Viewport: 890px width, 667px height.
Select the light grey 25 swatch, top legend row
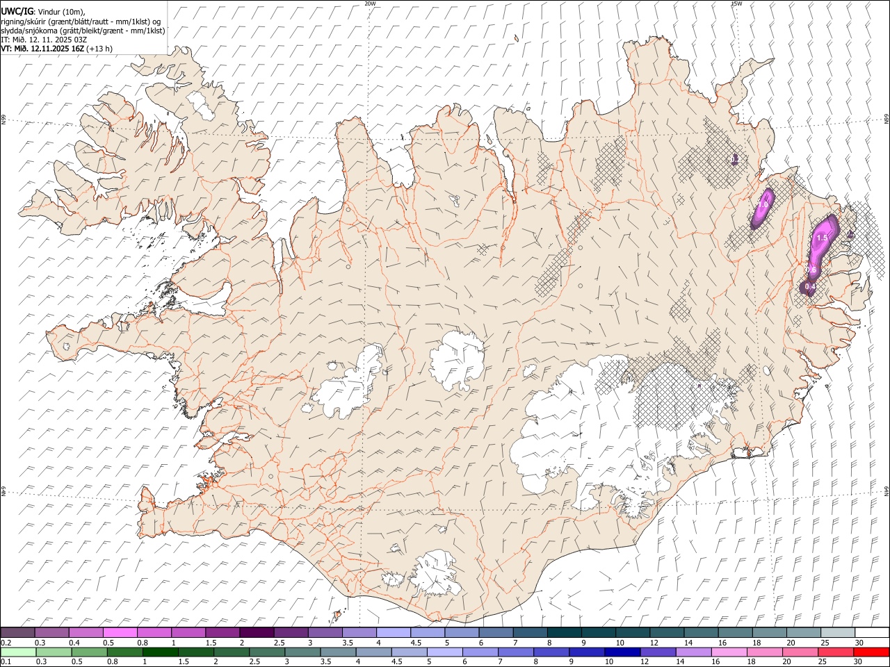(x=838, y=632)
